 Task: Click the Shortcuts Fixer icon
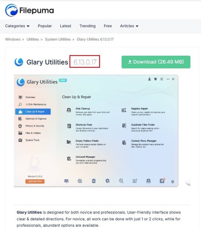pos(69,126)
